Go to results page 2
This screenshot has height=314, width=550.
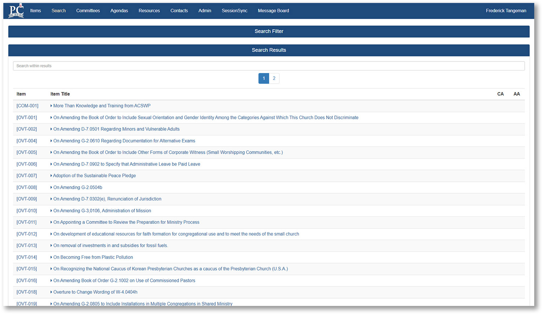click(274, 78)
